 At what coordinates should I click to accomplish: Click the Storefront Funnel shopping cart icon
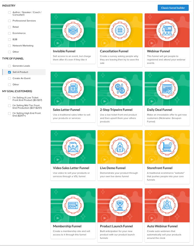[x=167, y=147]
